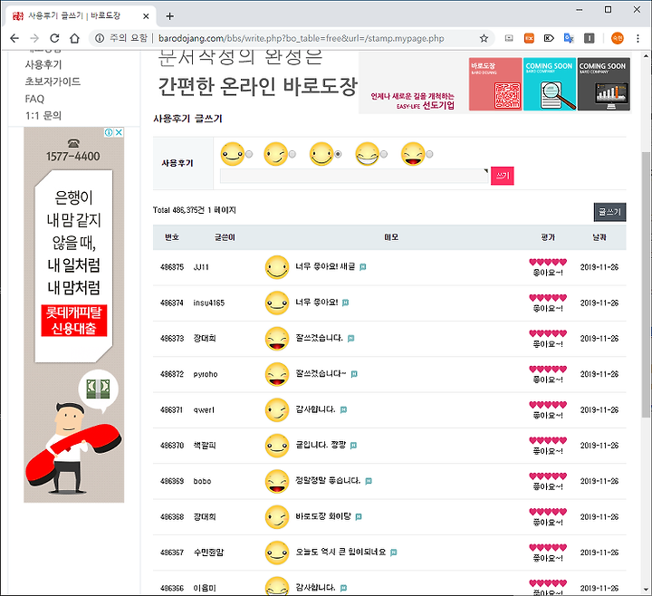
Task: Click the cyan COMING SOON banner tile
Action: coord(550,84)
